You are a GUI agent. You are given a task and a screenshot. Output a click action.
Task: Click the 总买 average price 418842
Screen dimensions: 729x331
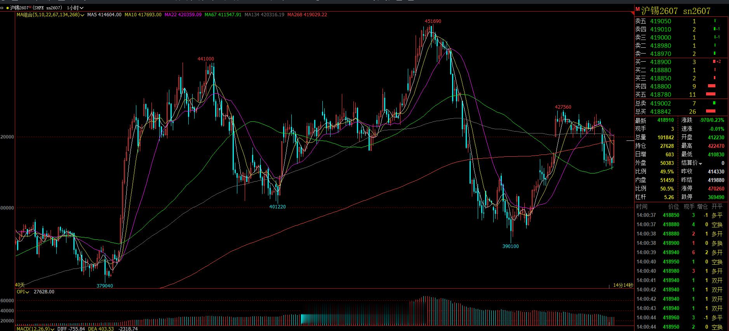coord(660,112)
